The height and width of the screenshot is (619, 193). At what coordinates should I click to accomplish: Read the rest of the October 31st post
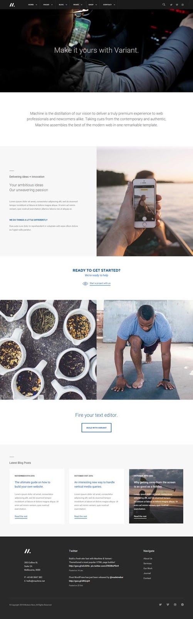click(81, 516)
